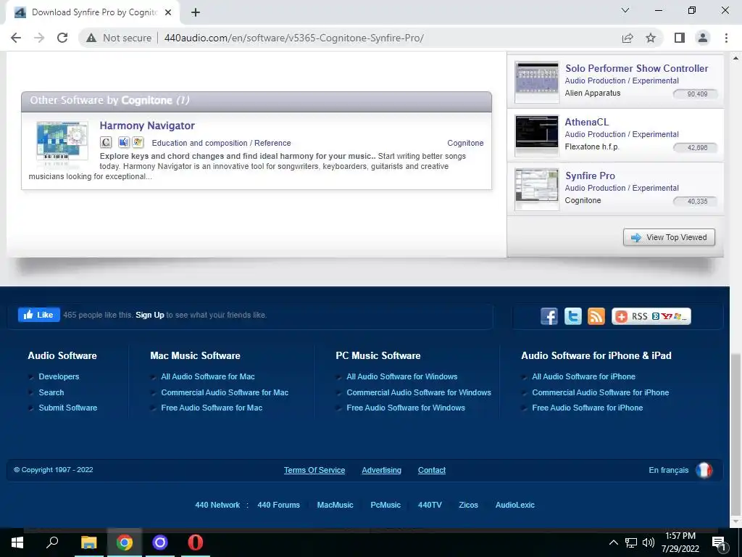Open All Audio Software for iPhone
The height and width of the screenshot is (557, 742).
pos(583,376)
